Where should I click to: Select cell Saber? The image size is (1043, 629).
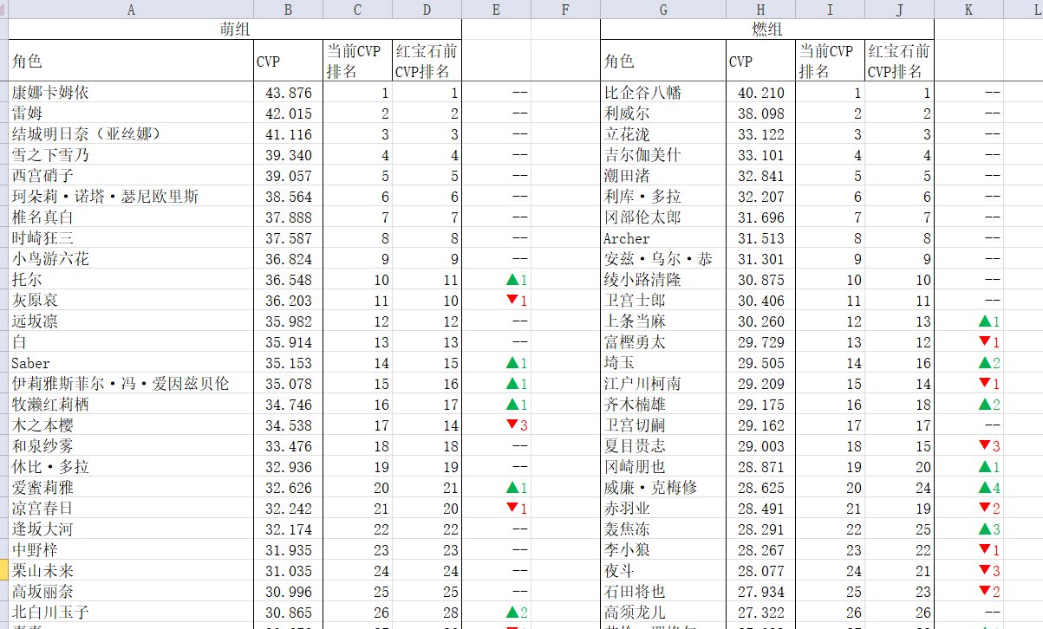click(131, 362)
